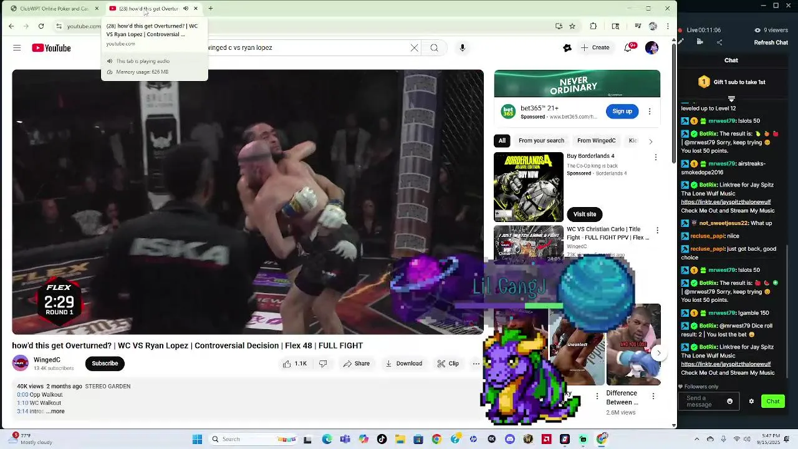Open chat settings gear
This screenshot has width=798, height=449.
pyautogui.click(x=751, y=402)
